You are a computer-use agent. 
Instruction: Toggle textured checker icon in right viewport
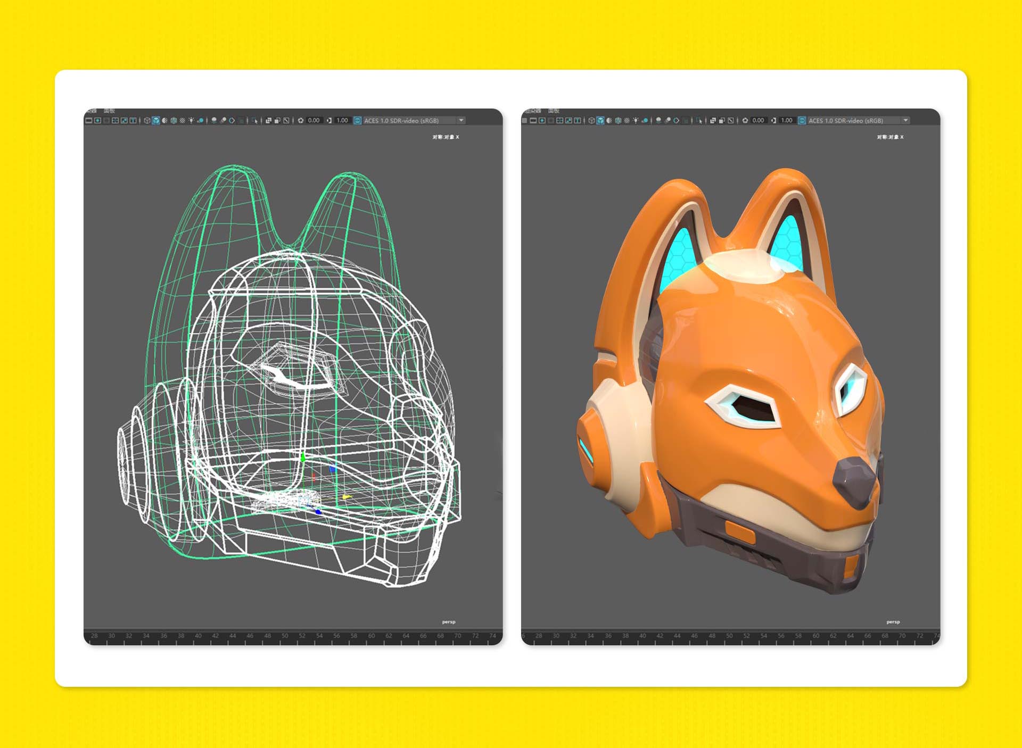click(x=627, y=120)
